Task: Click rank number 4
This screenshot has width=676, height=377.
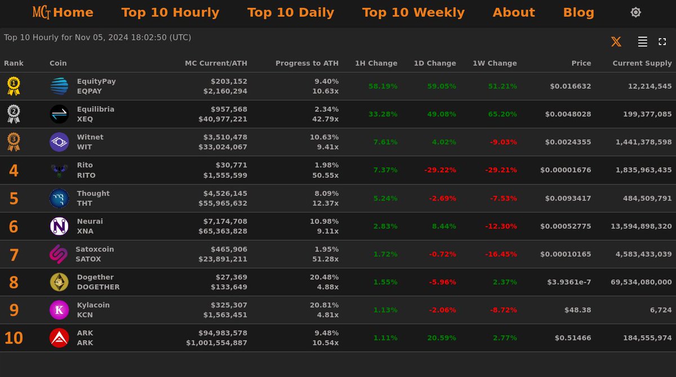Action: 14,170
